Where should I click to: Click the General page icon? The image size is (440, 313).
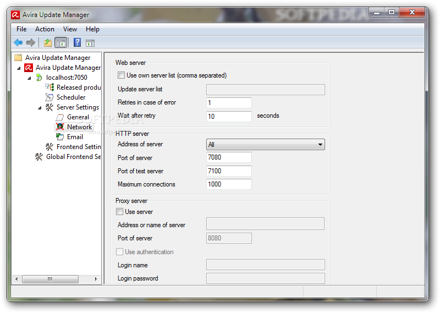(x=60, y=117)
